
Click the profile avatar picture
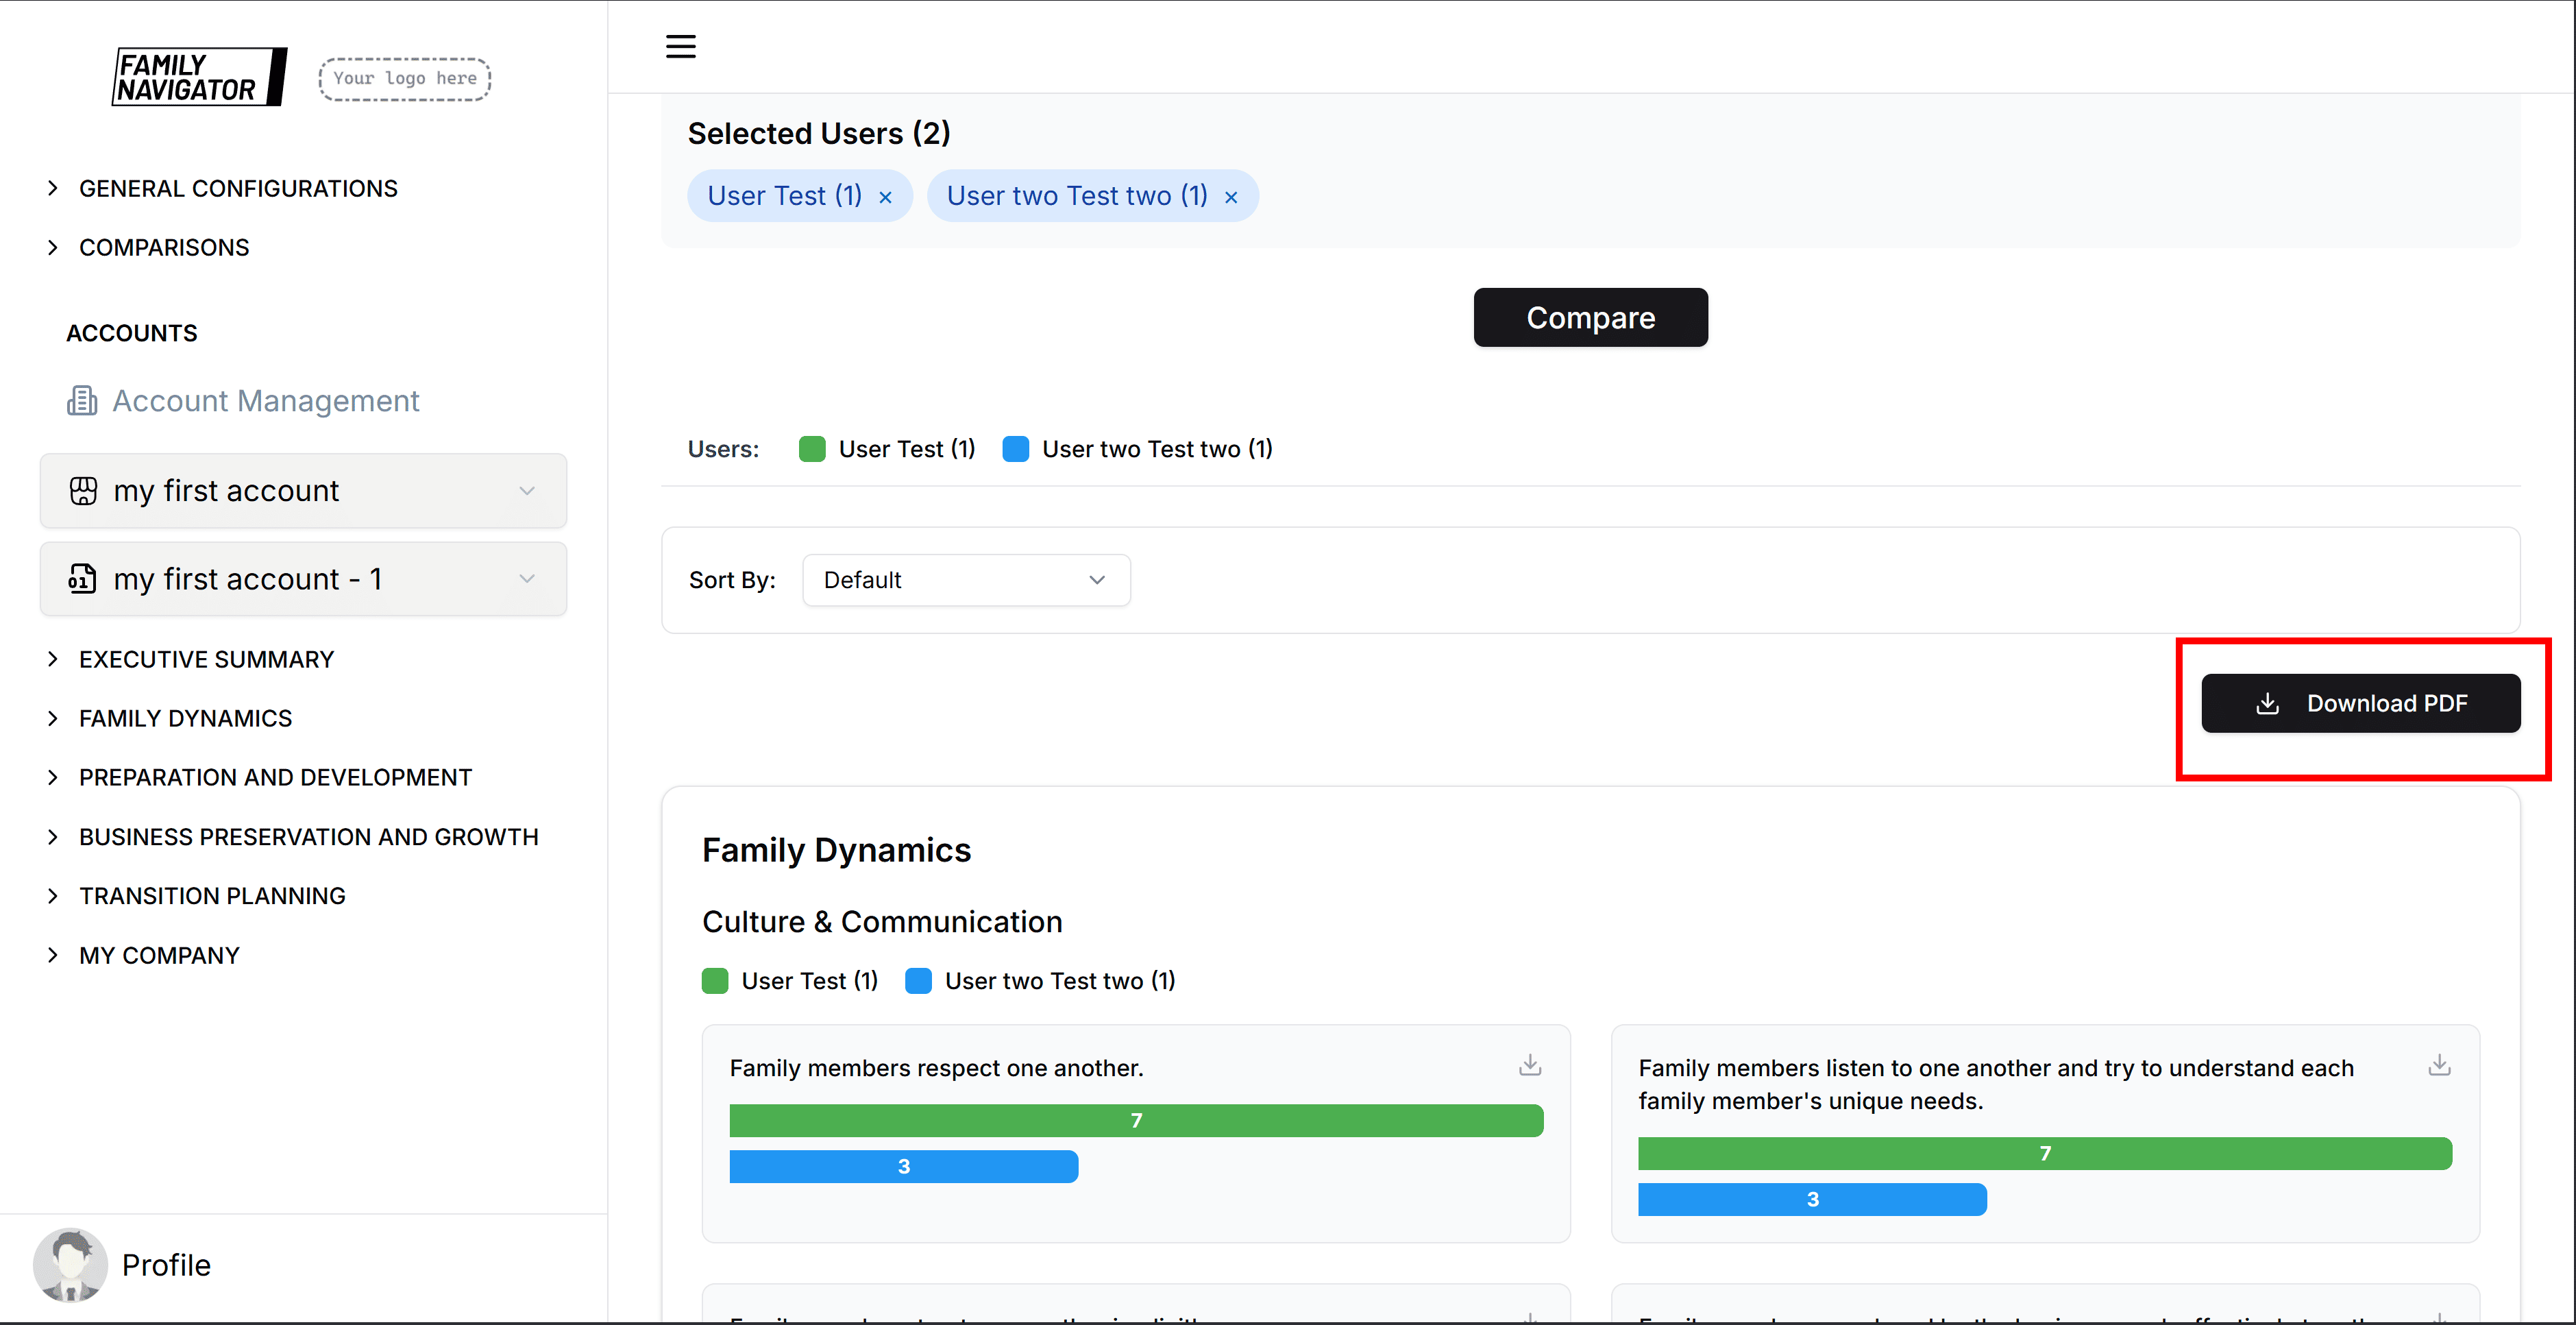point(70,1265)
